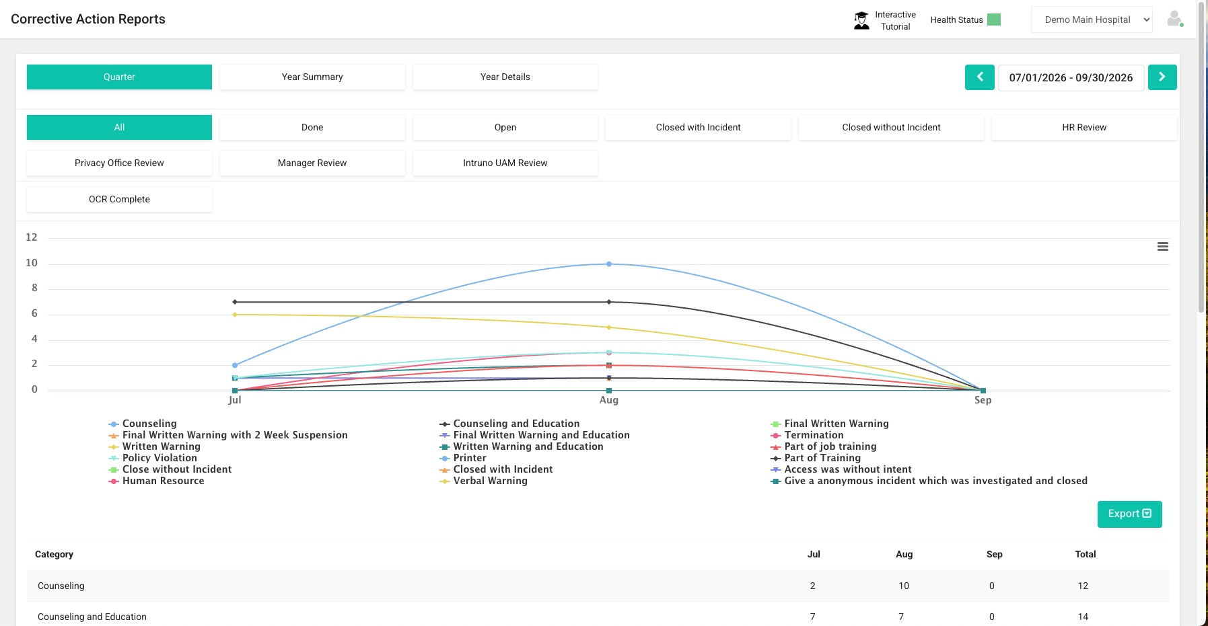Expand the Demo Main Hospital dropdown
This screenshot has width=1208, height=626.
point(1092,19)
